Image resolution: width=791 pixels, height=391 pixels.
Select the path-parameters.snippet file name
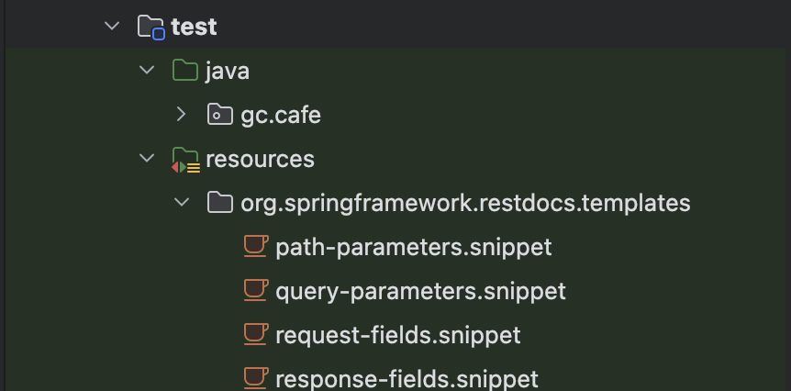click(413, 247)
